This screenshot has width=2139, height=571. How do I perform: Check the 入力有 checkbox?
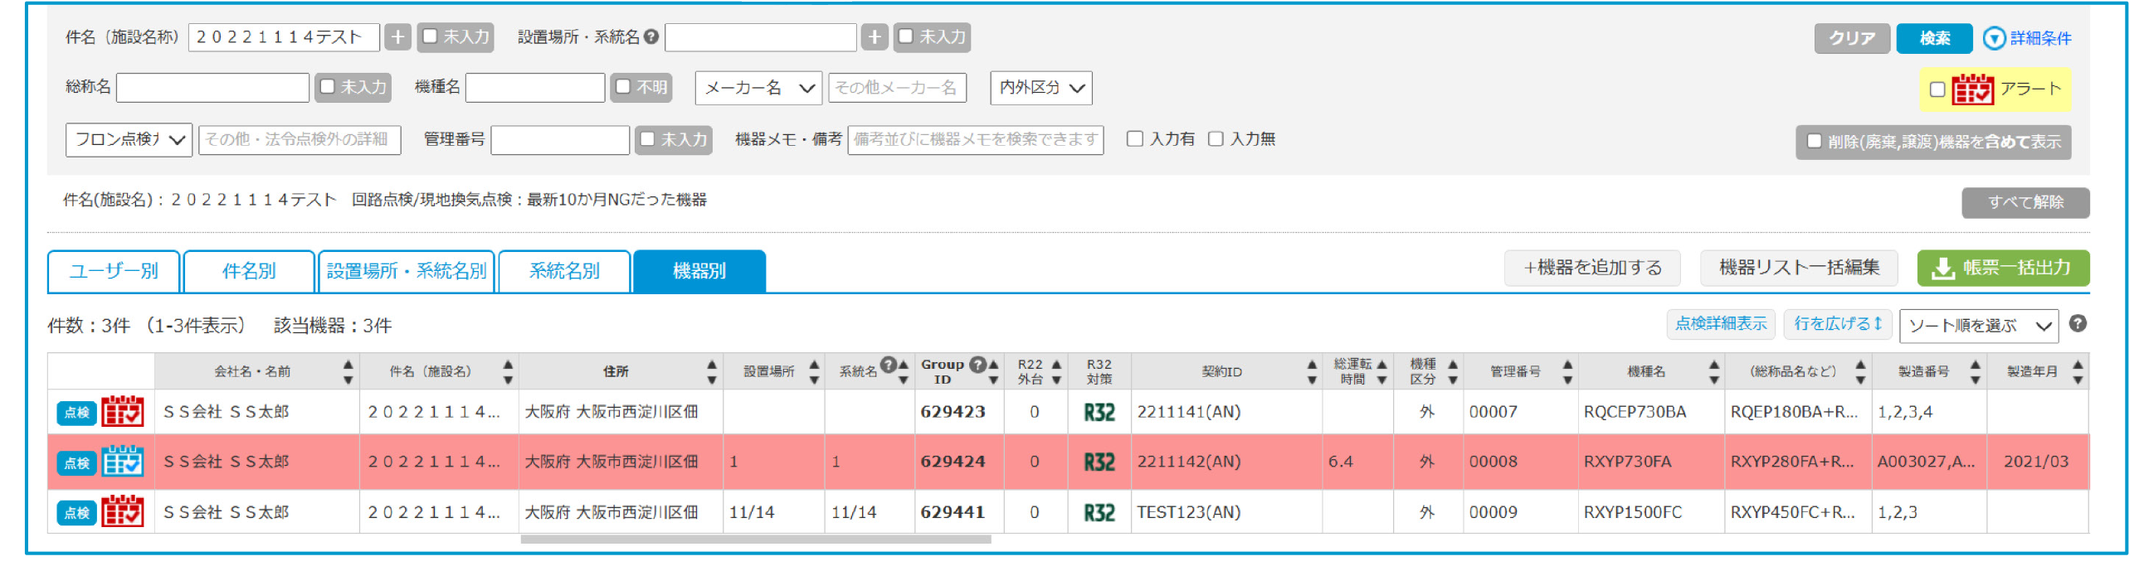tap(1134, 138)
